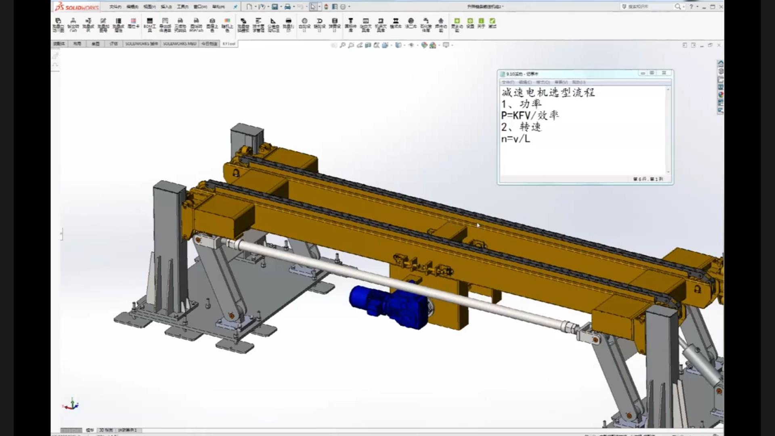Click the SOLIDWORKS logo
Screen dimensions: 775x436
click(x=77, y=7)
